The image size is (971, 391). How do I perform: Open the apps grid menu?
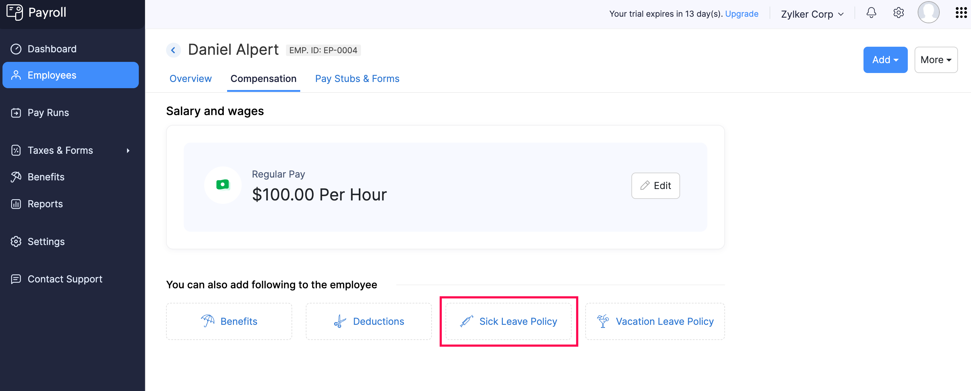click(x=960, y=12)
